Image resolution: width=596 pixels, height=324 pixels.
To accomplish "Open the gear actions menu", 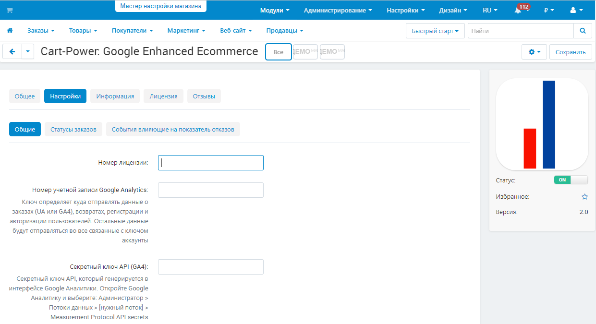I will pos(534,52).
